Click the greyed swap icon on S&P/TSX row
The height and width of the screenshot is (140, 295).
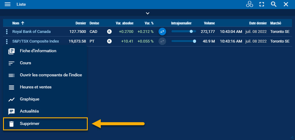[x=162, y=41]
